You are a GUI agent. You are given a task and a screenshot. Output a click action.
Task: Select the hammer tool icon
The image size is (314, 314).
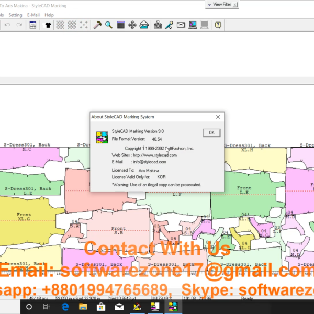97,25
